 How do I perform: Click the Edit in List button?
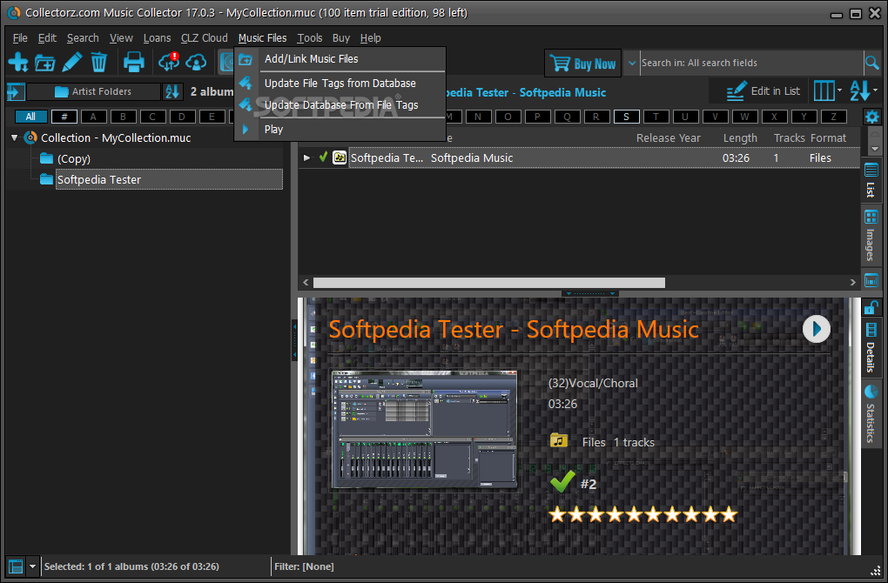point(763,91)
